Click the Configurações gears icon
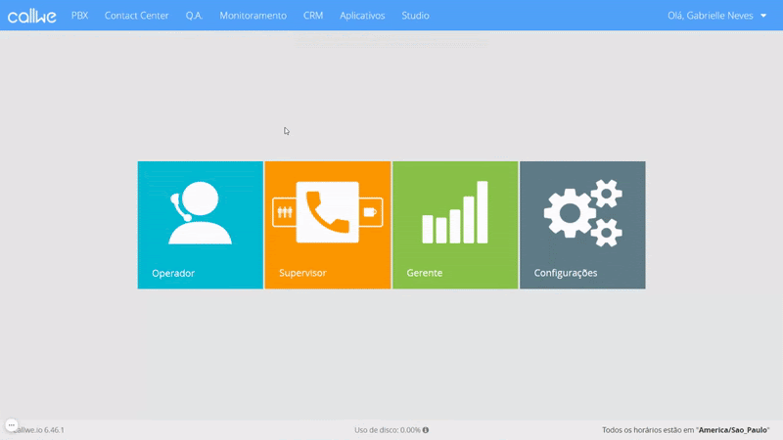783x440 pixels. [x=582, y=212]
